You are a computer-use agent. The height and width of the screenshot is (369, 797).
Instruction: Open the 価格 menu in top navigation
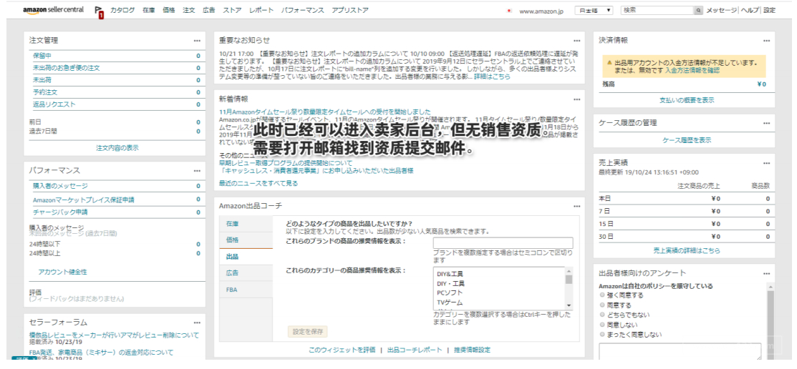[169, 10]
